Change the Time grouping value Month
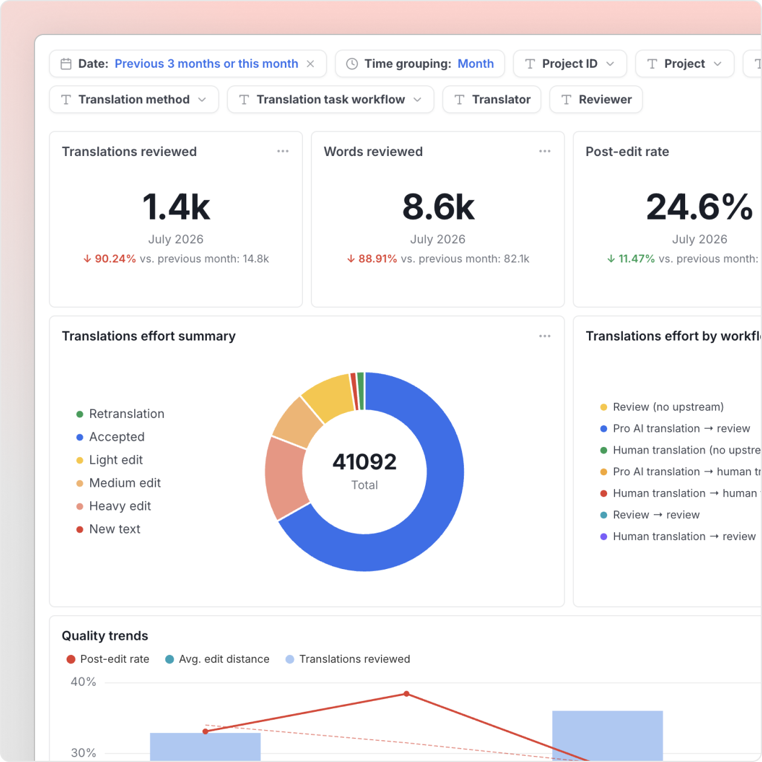This screenshot has height=762, width=762. tap(476, 63)
